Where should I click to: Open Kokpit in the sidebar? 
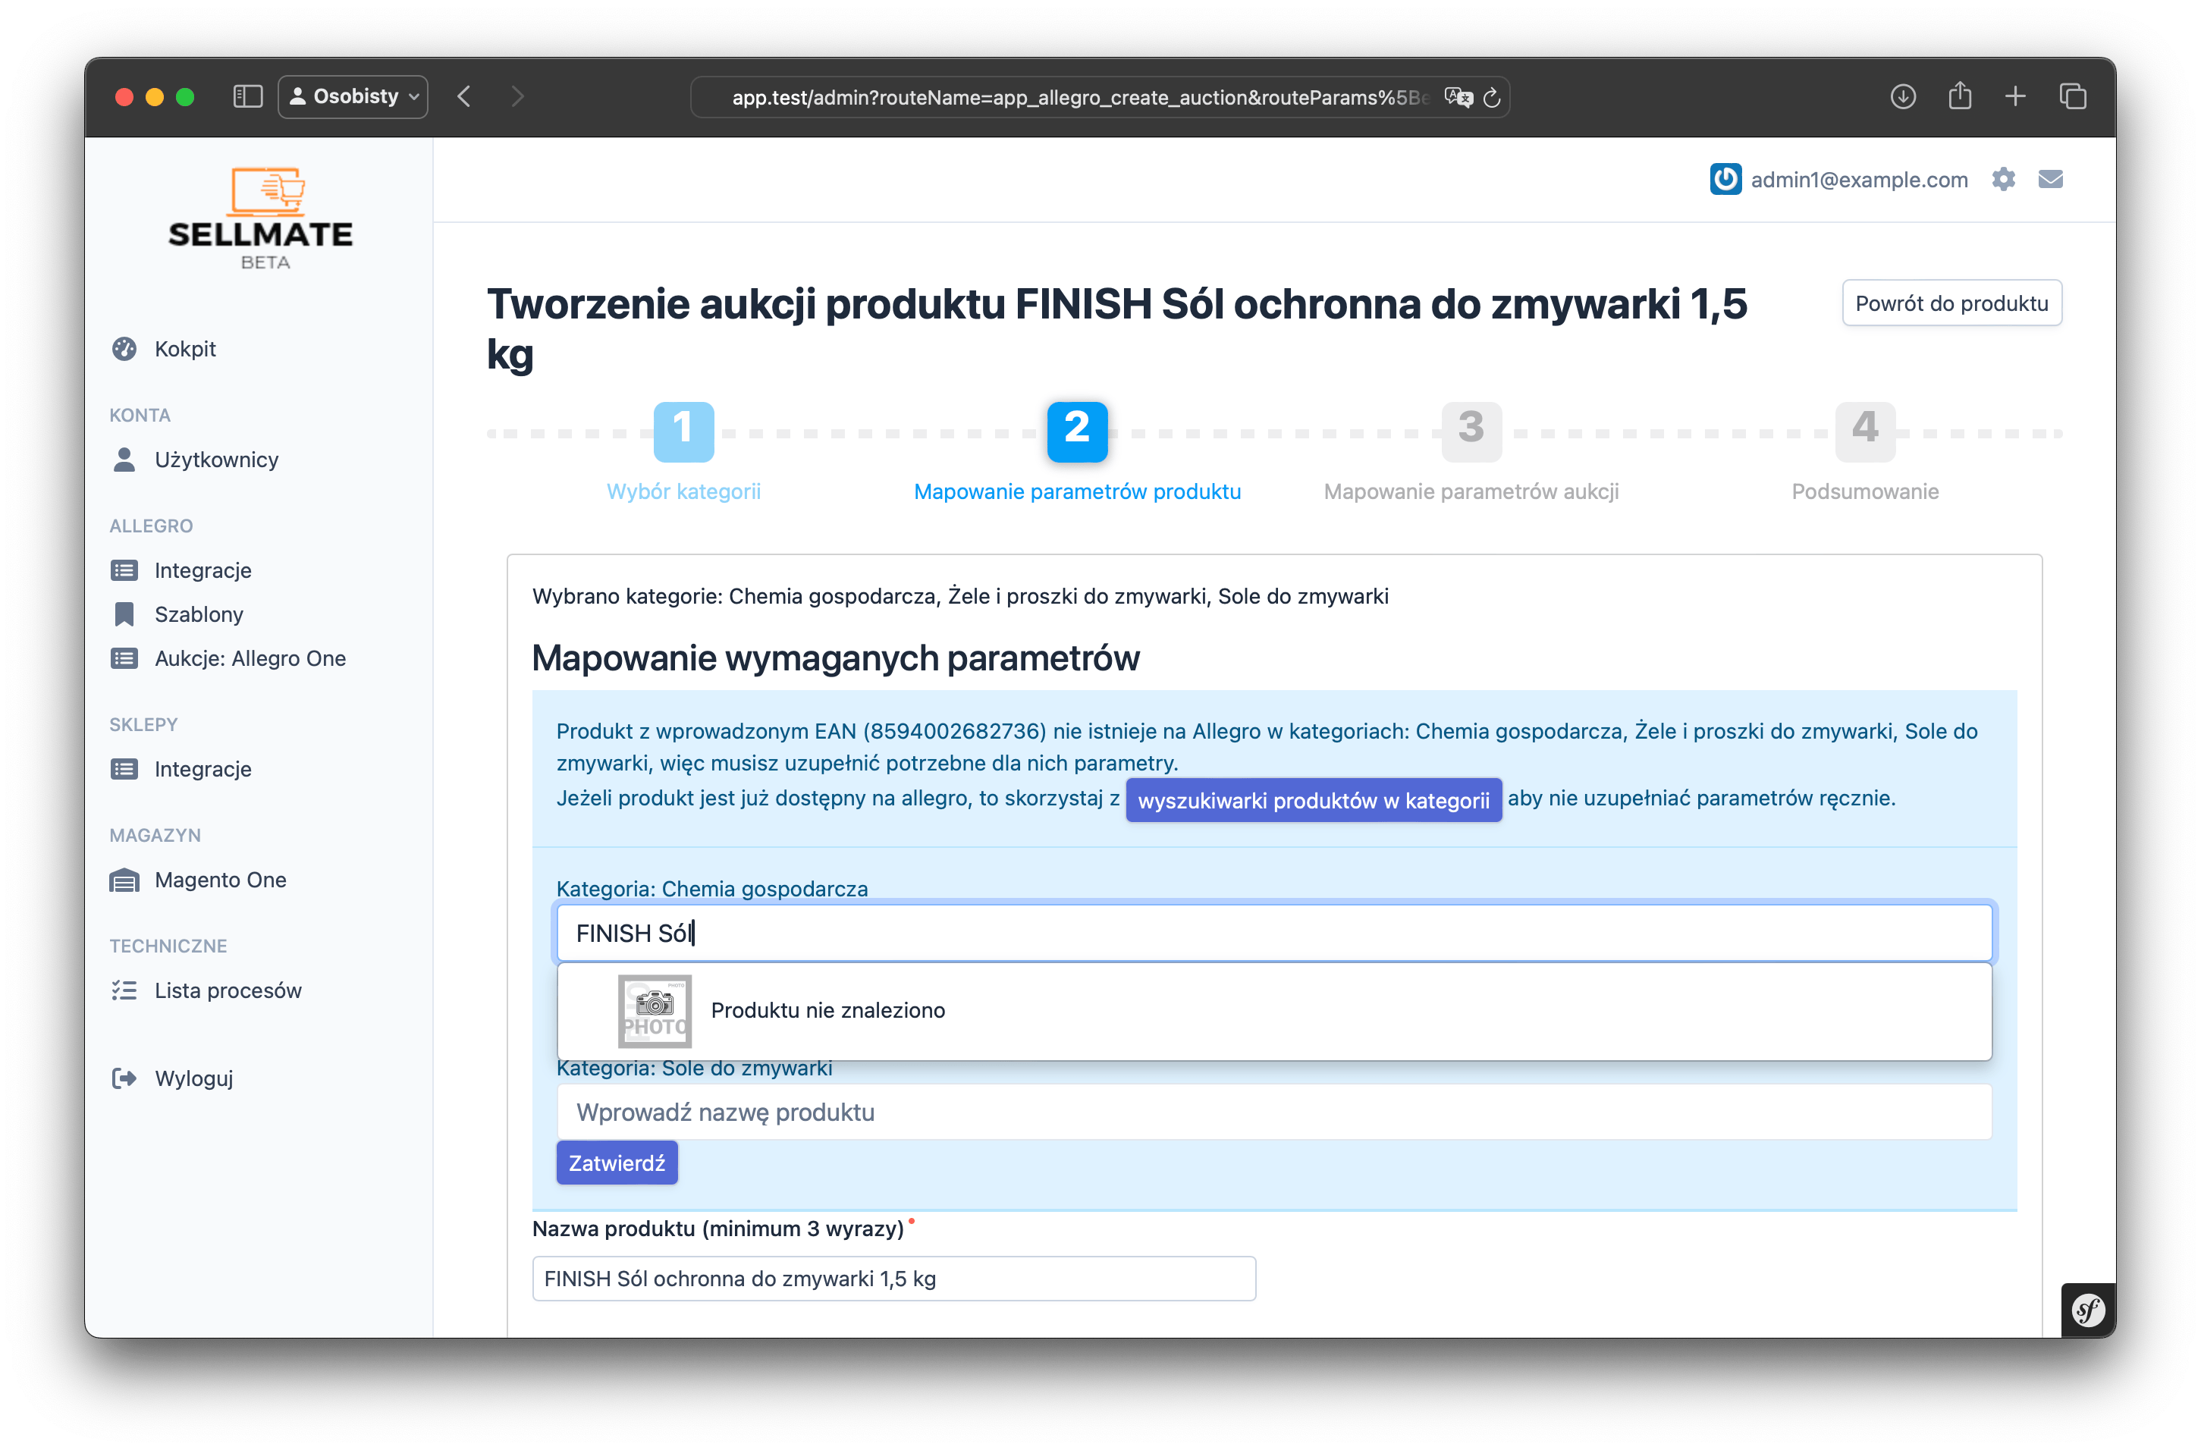pyautogui.click(x=185, y=349)
